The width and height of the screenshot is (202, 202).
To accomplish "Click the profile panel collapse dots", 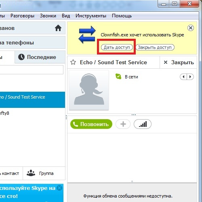I will coord(134,115).
